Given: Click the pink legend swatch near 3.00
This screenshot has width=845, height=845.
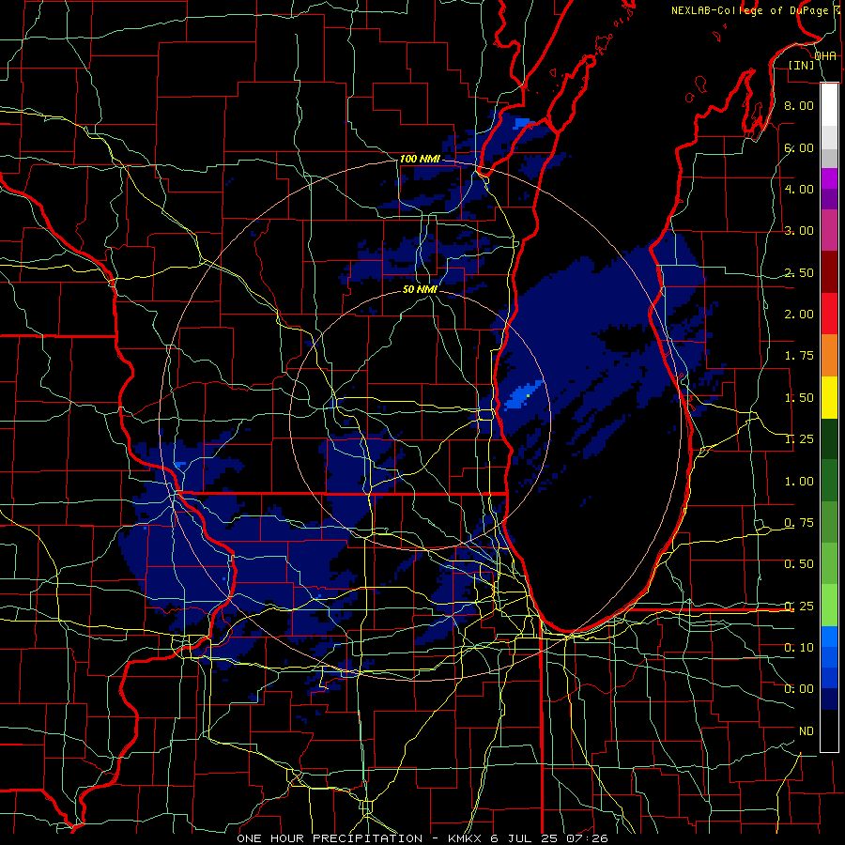Looking at the screenshot, I should [x=829, y=231].
